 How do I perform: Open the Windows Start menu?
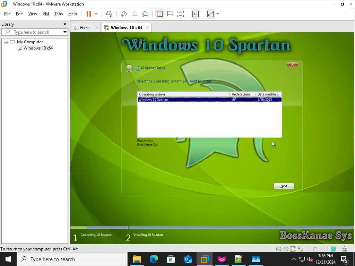tap(8, 259)
